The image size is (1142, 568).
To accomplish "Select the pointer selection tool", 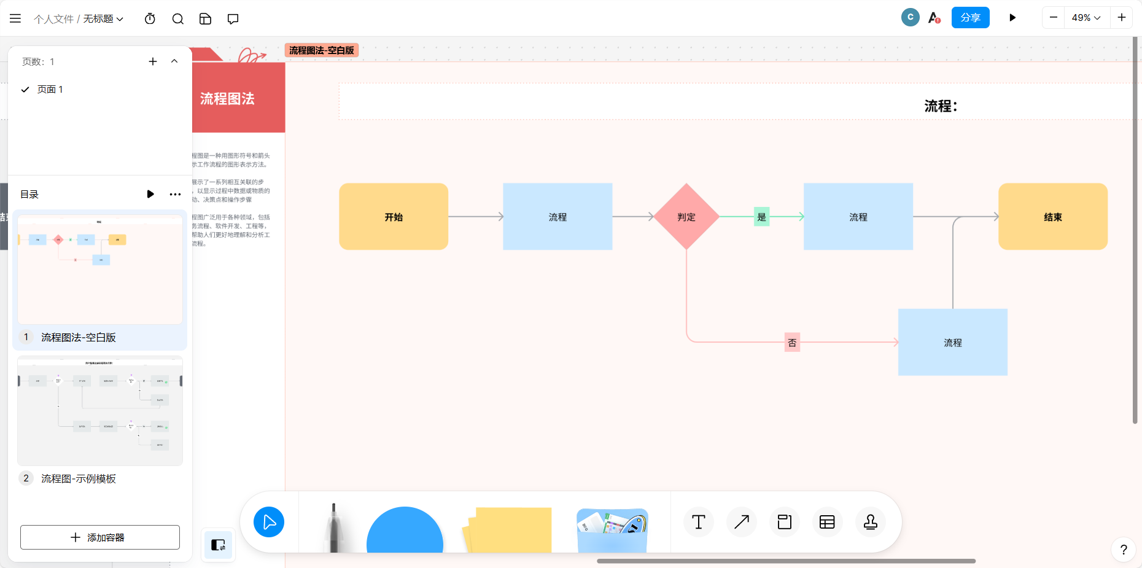I will (269, 522).
